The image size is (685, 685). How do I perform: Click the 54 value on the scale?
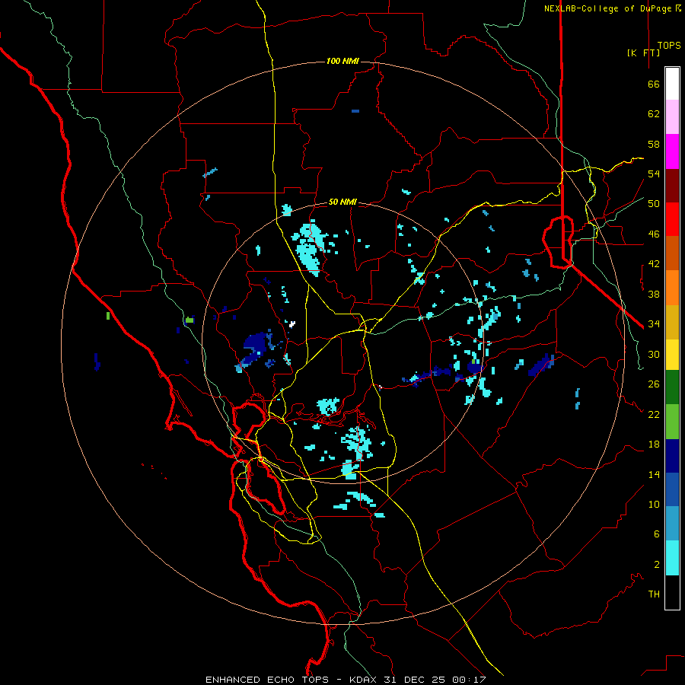[654, 174]
